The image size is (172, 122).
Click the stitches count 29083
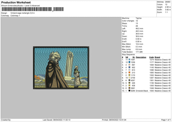tap(168, 2)
